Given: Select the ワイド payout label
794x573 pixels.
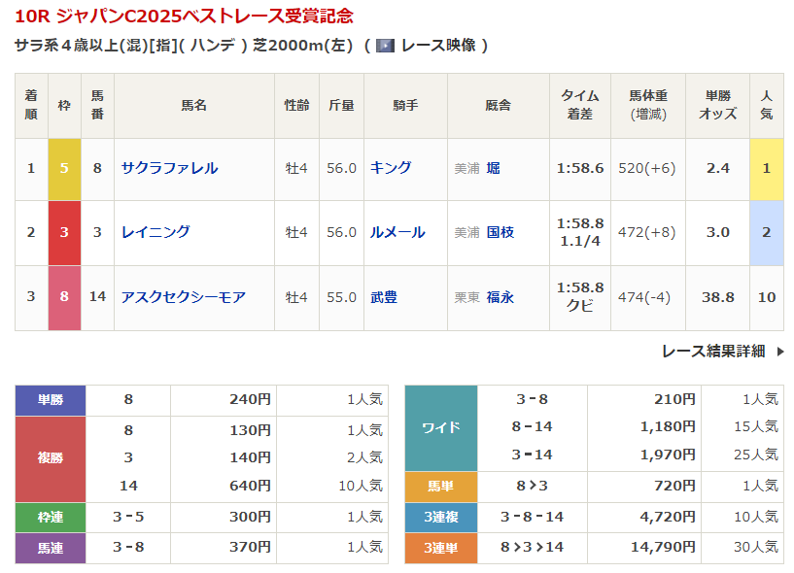Looking at the screenshot, I should (440, 427).
